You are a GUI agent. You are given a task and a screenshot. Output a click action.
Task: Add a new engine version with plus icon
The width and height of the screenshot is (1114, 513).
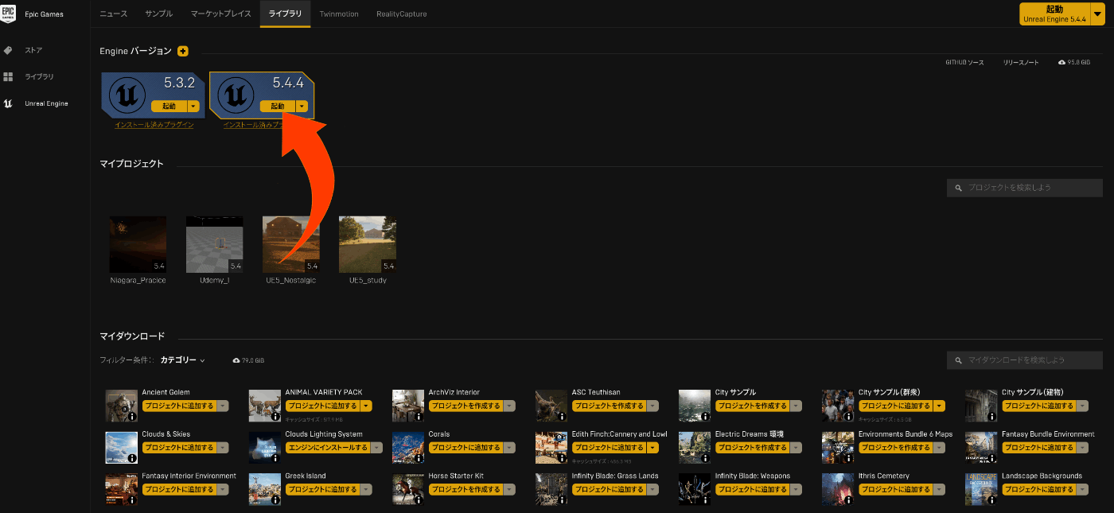[183, 51]
